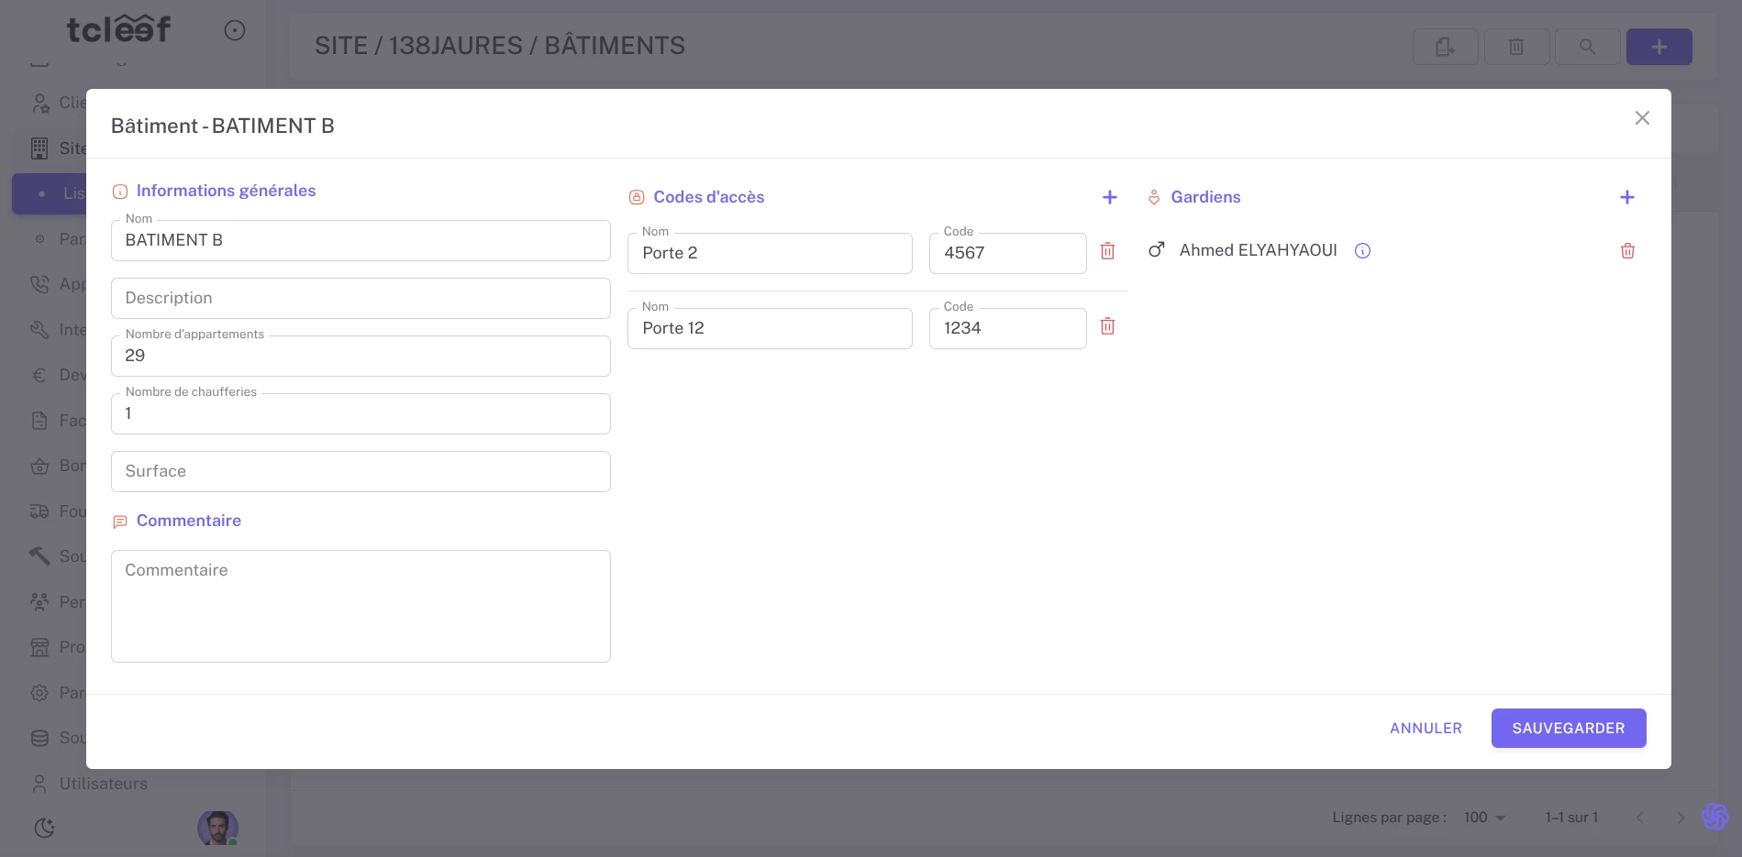Click the Surface input field

pos(361,472)
